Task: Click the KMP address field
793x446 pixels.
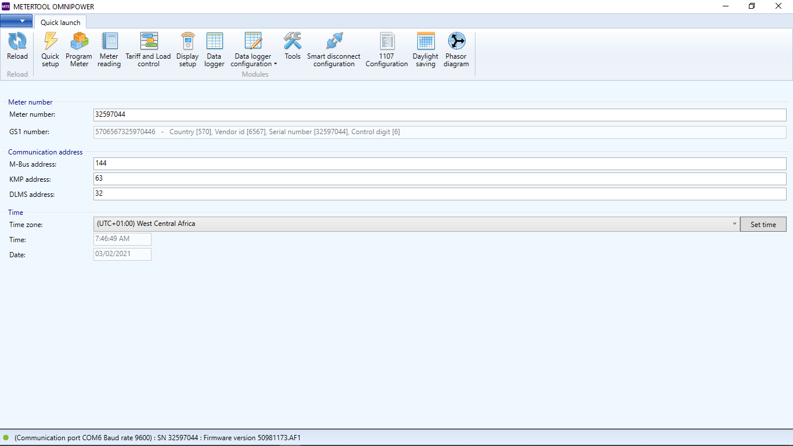Action: pos(440,179)
